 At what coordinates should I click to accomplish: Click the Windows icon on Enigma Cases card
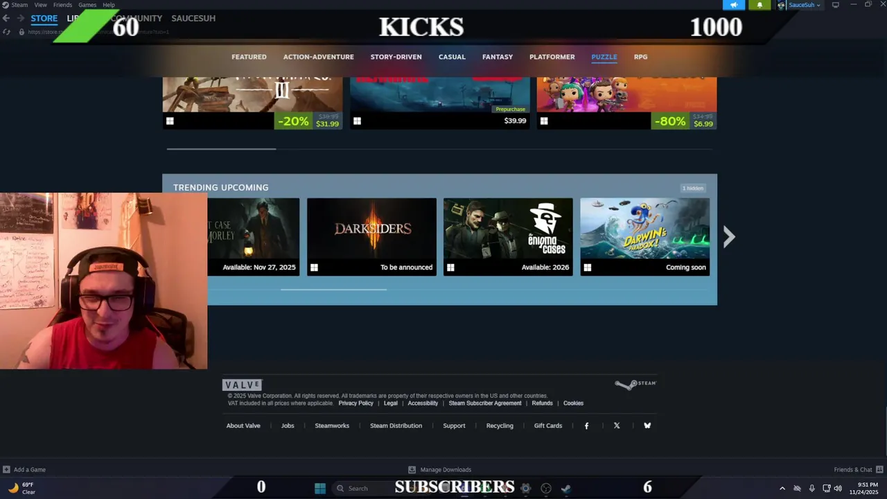pyautogui.click(x=450, y=268)
